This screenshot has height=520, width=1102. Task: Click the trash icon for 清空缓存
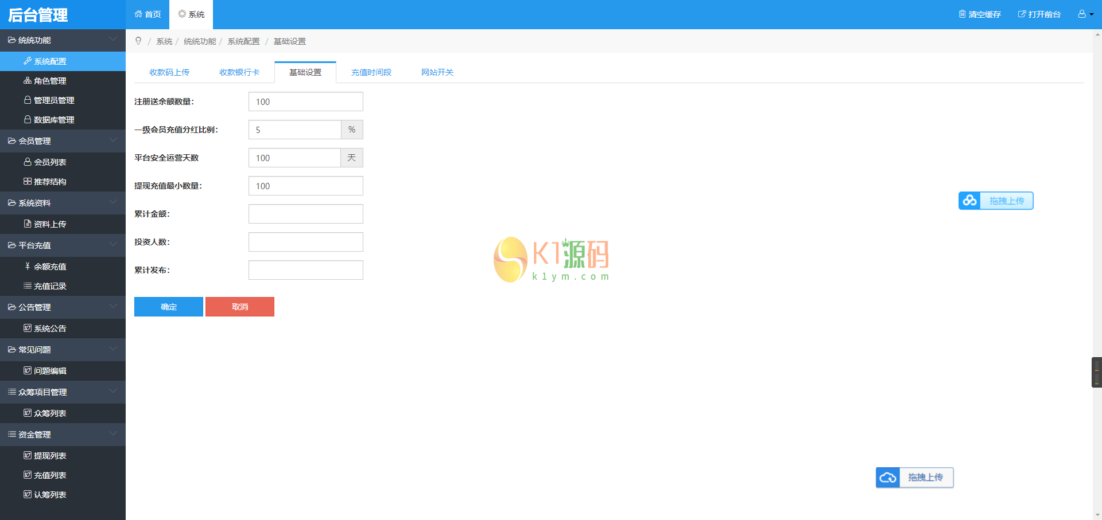pyautogui.click(x=962, y=14)
